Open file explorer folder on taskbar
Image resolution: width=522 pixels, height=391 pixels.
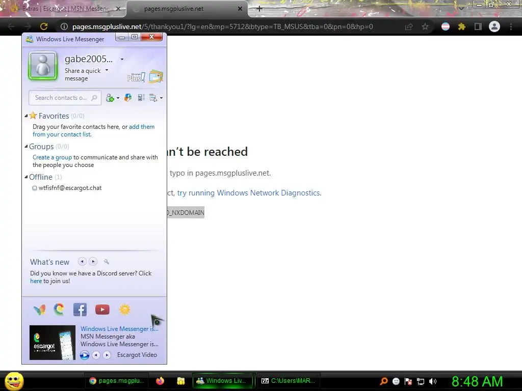tap(181, 381)
